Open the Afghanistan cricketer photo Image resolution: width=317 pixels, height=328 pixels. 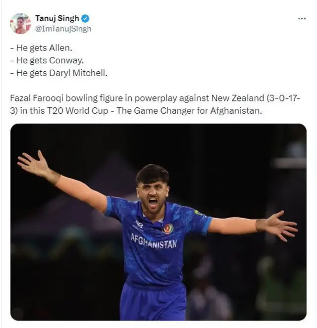pyautogui.click(x=158, y=222)
